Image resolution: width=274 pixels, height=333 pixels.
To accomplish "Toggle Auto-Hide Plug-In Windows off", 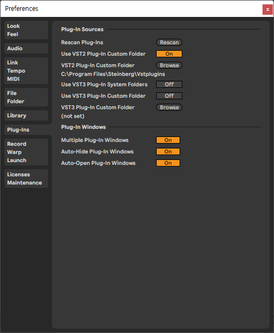I will [168, 152].
